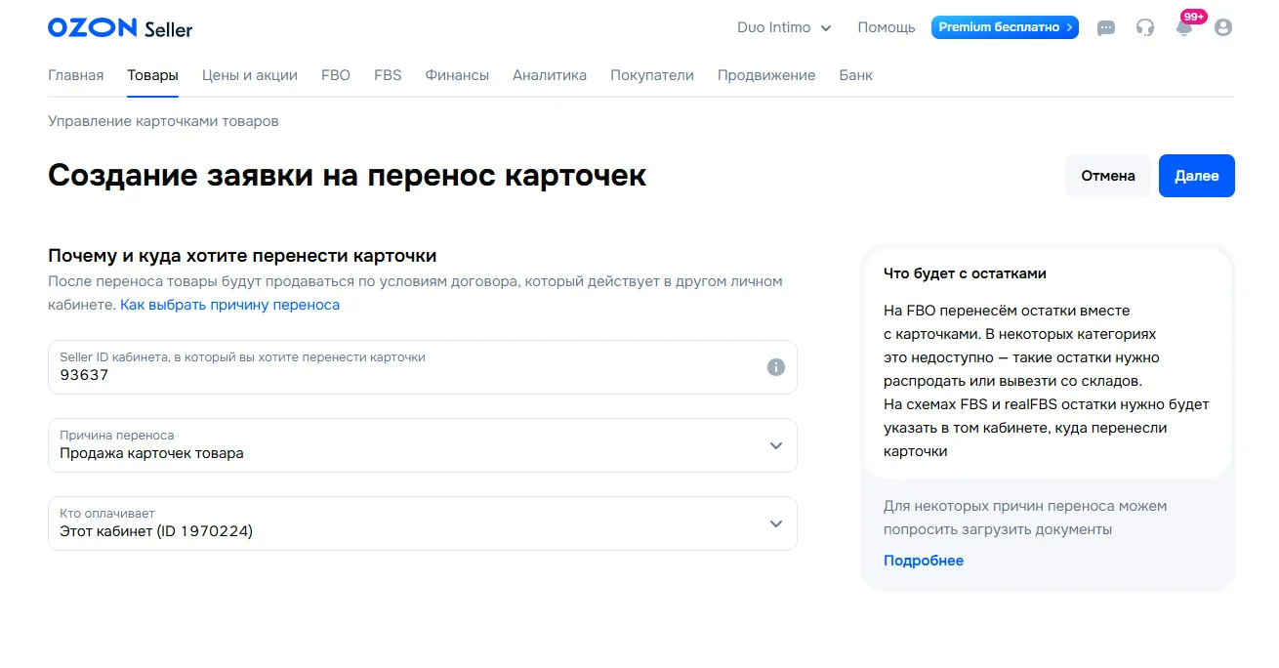Switch to the Главная tab
The image size is (1279, 668).
click(75, 74)
